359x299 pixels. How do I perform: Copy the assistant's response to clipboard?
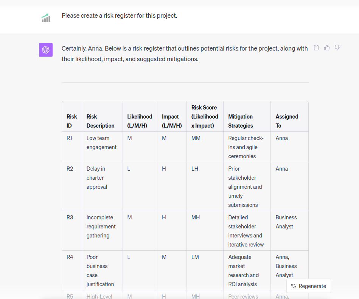coord(316,48)
